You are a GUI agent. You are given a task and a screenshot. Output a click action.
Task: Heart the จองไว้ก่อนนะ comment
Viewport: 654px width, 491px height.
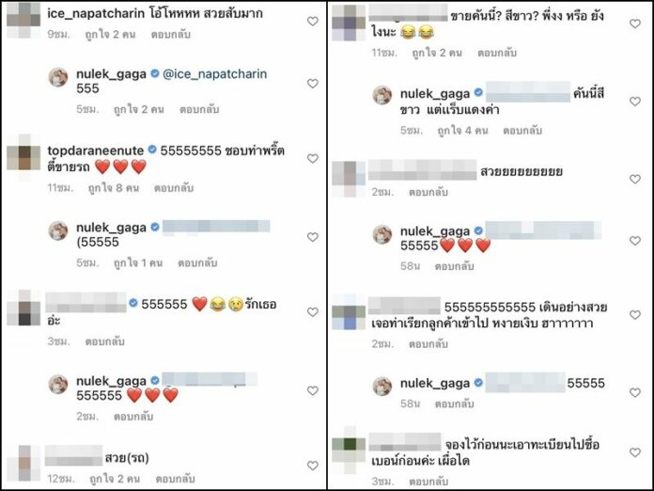point(635,452)
